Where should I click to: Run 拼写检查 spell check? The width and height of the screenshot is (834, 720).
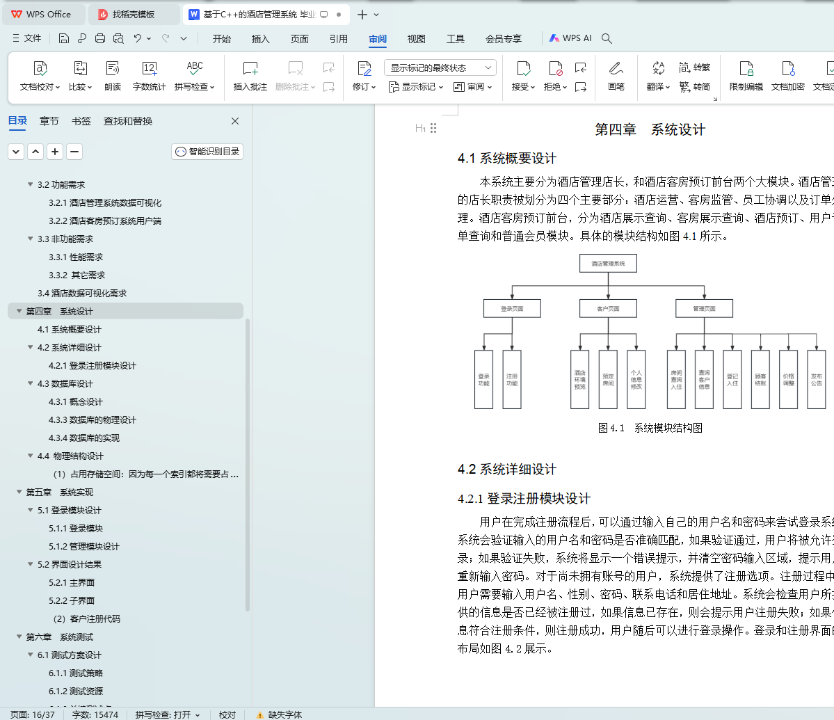[x=194, y=76]
